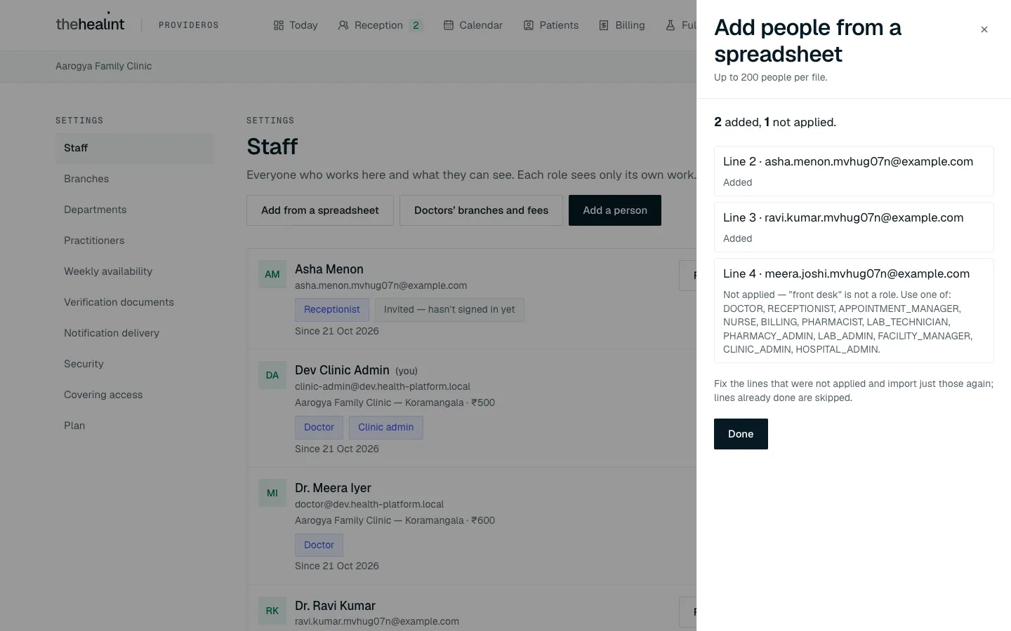
Task: Select Staff in settings sidebar
Action: [135, 148]
